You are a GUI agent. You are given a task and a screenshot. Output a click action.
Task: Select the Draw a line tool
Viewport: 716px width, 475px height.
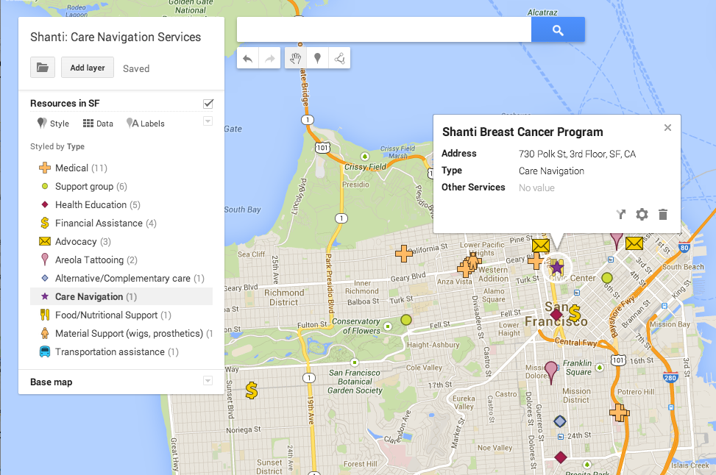point(339,58)
